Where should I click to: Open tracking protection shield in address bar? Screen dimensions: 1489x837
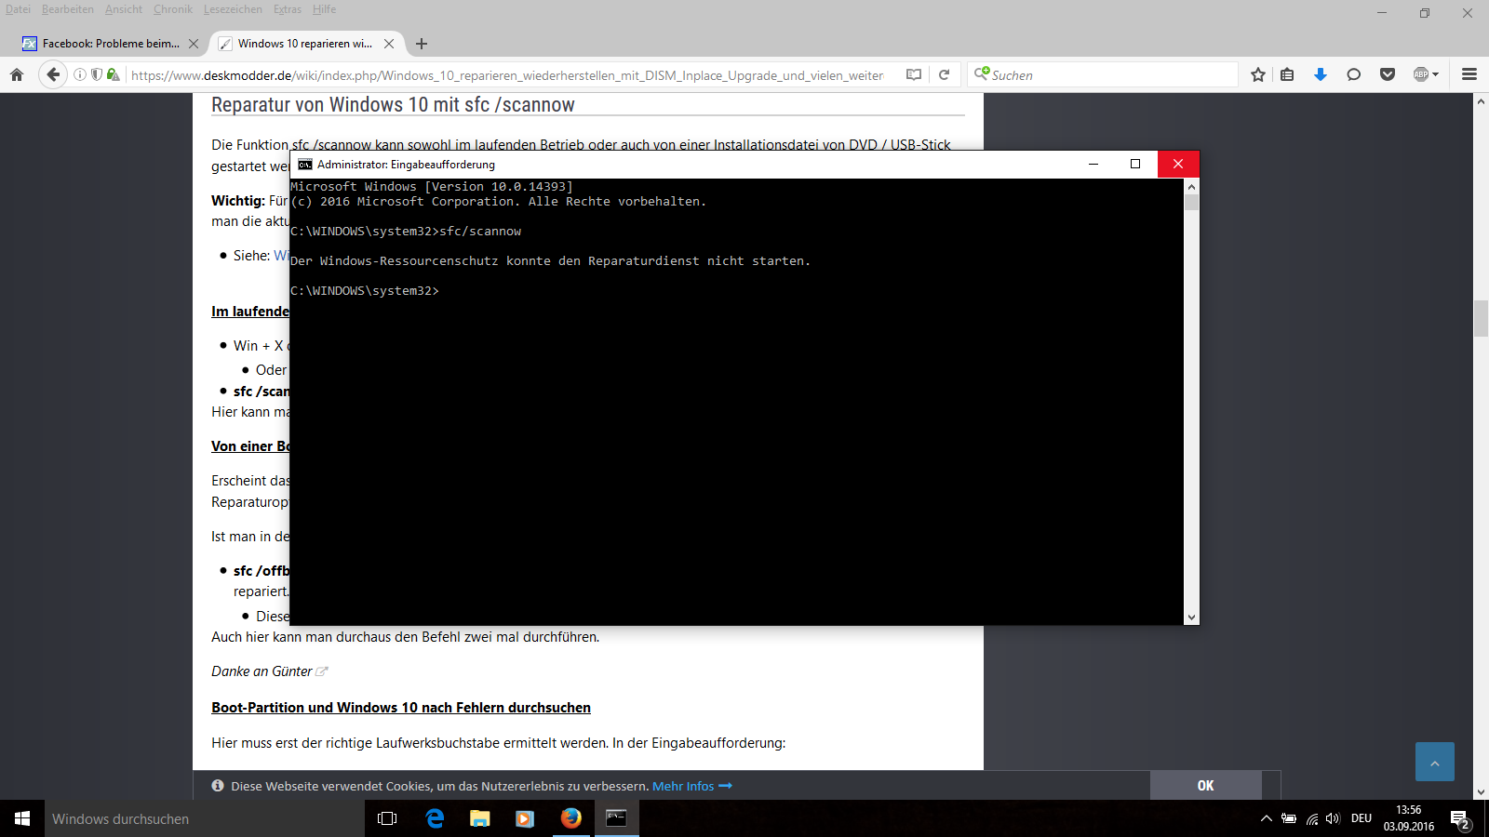pyautogui.click(x=96, y=74)
